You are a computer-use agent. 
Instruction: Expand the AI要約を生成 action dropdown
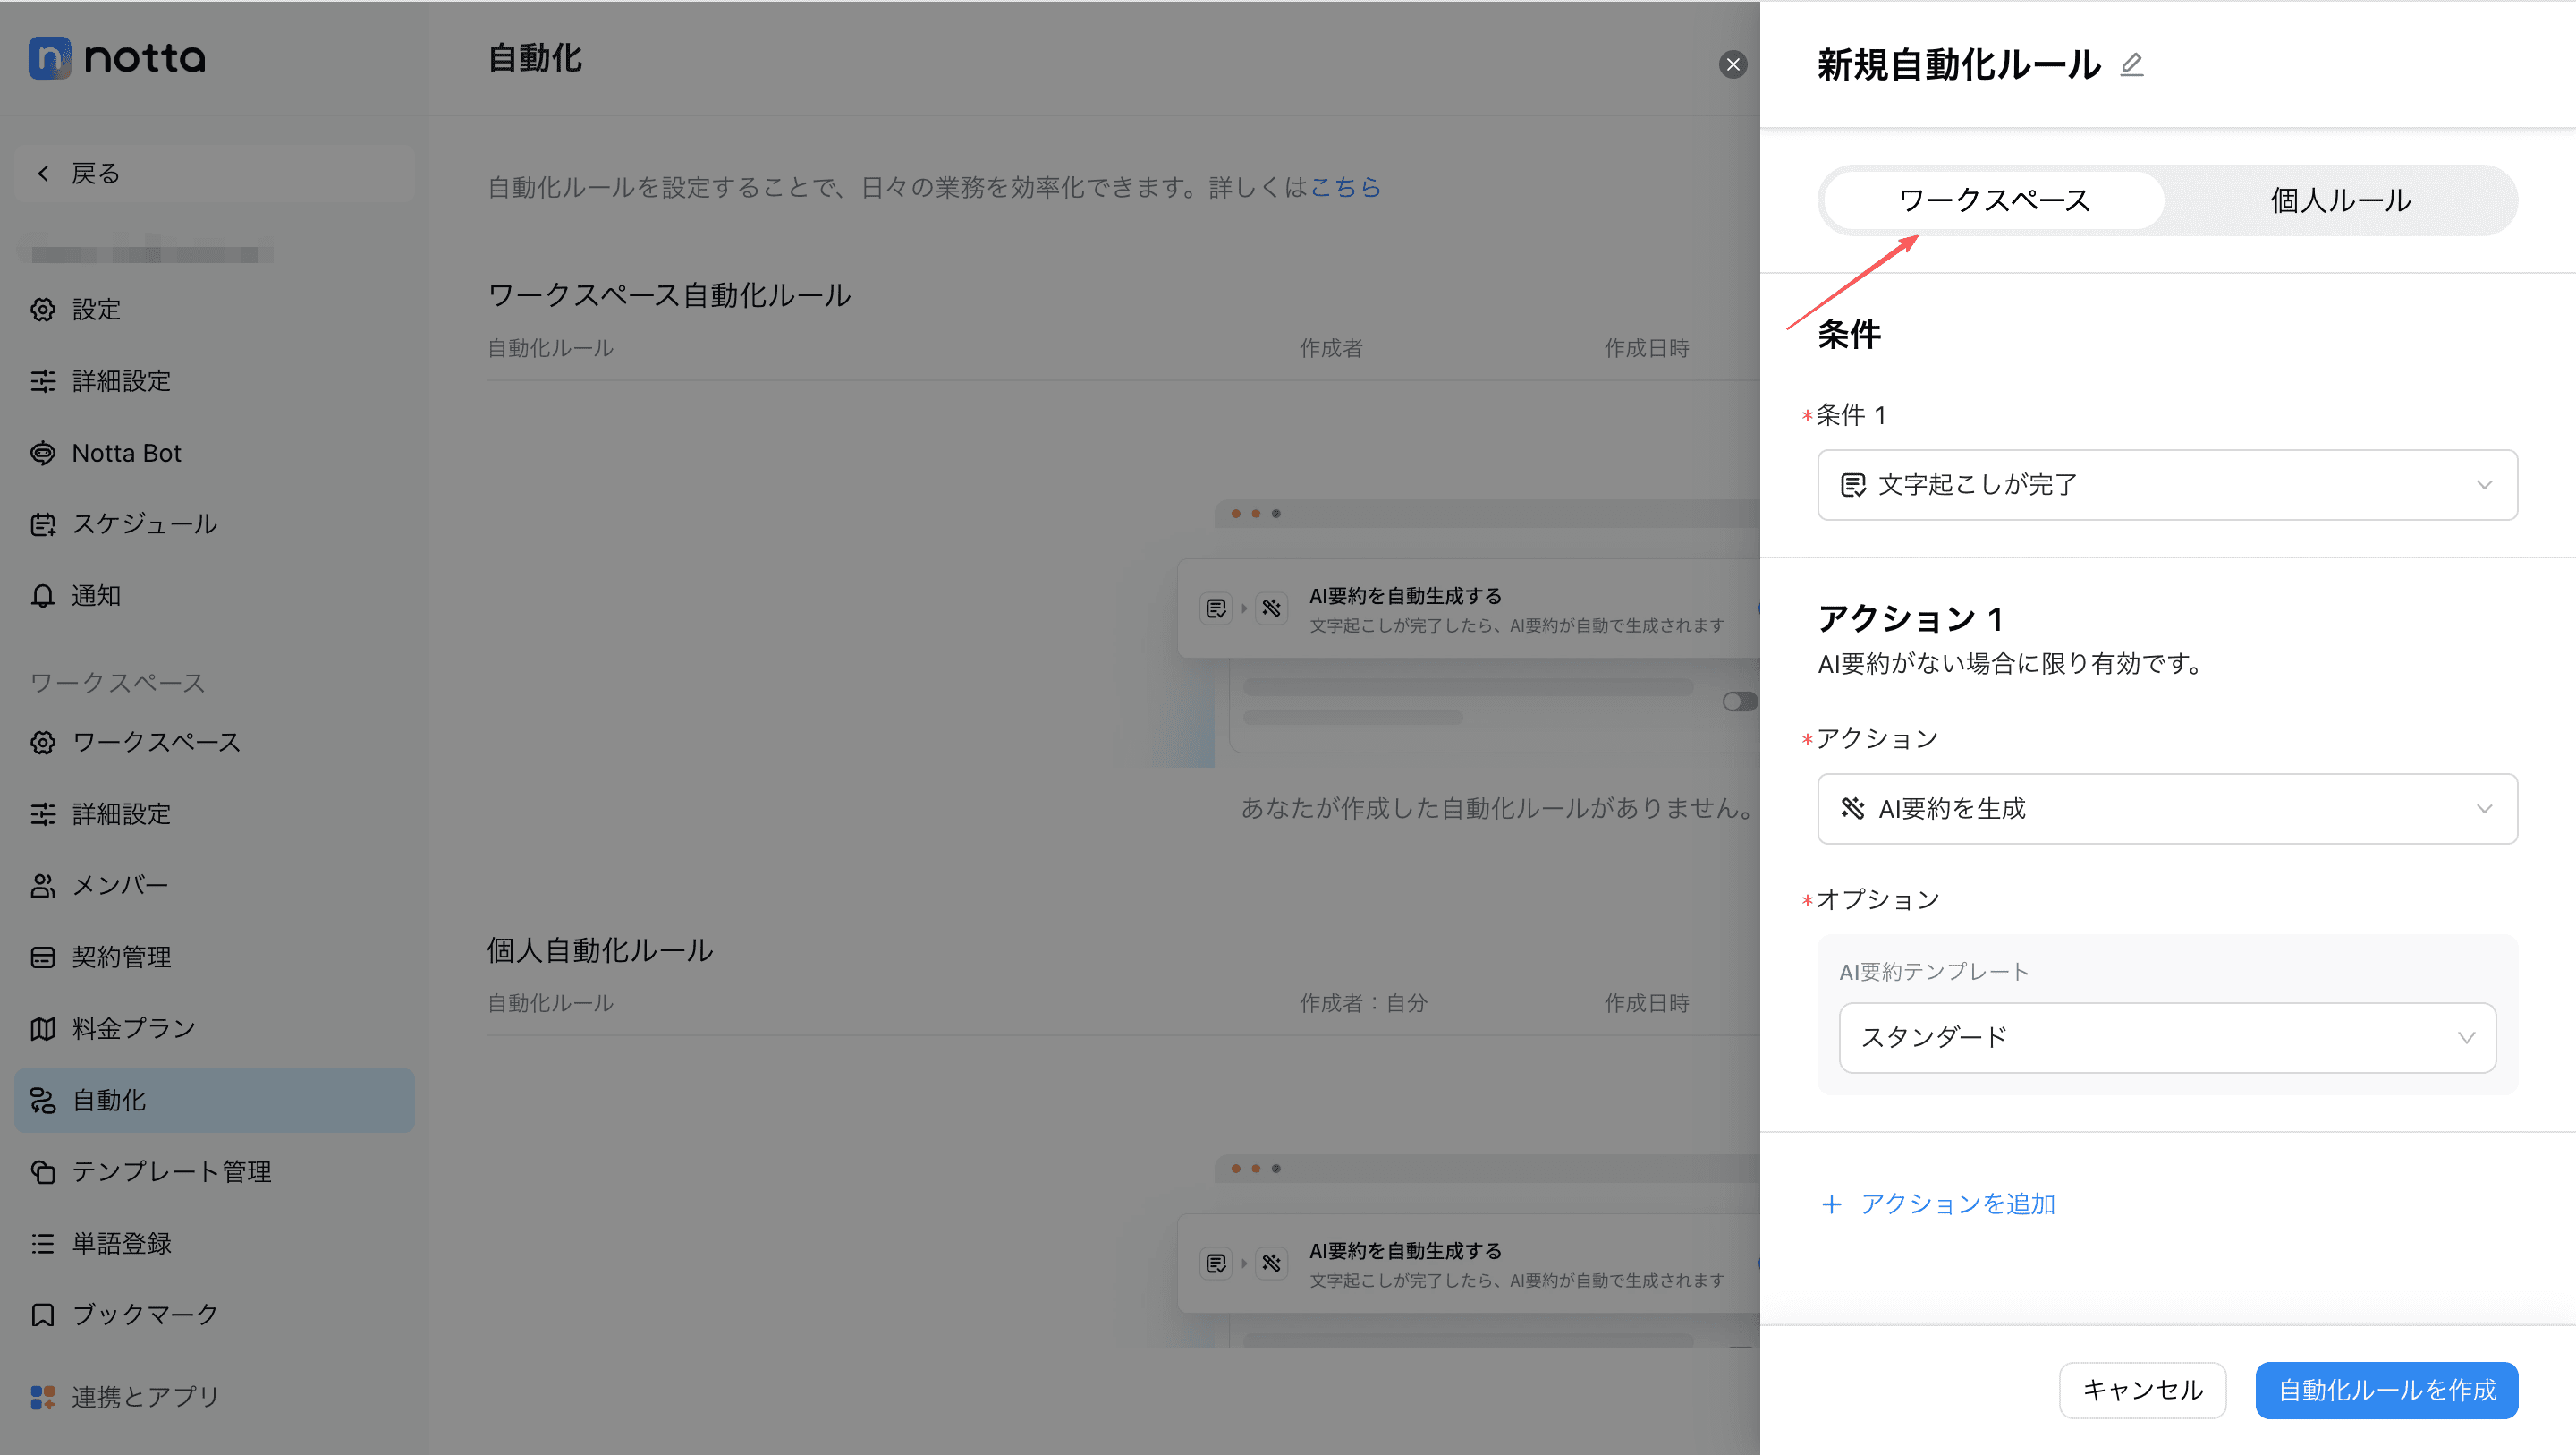(2166, 810)
